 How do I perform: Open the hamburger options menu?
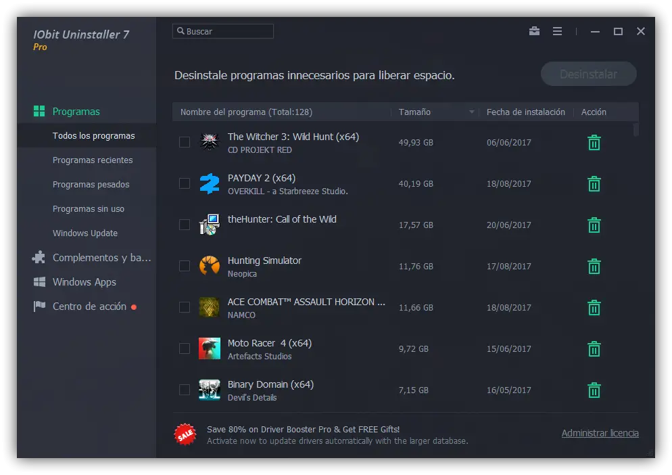(x=557, y=31)
